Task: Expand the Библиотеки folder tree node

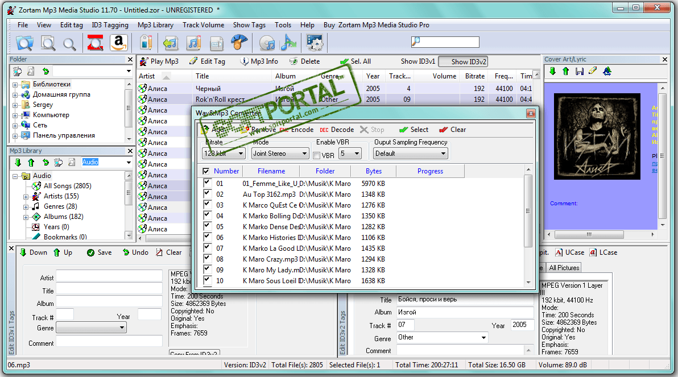Action: [15, 85]
